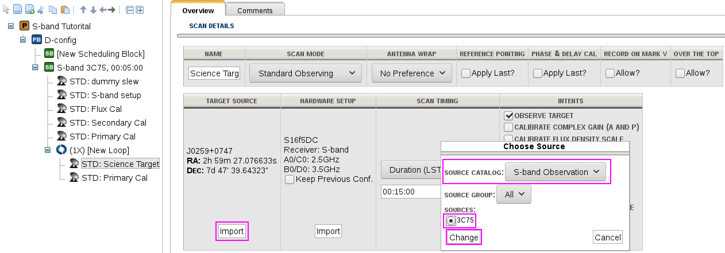Click the cut scissors icon in toolbar
This screenshot has height=253, width=725.
tap(40, 10)
